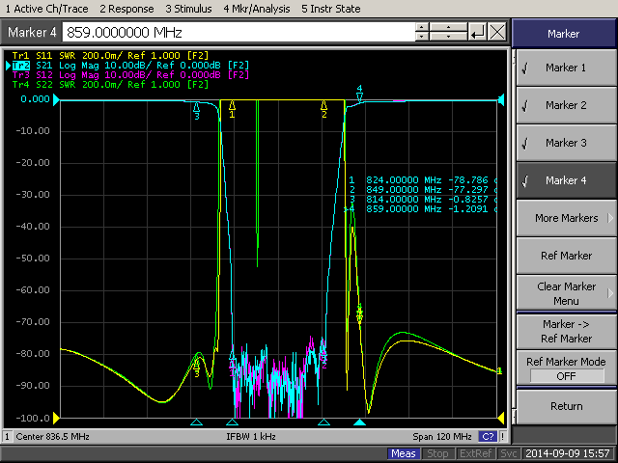Screen dimensions: 618x463
Task: Click the filled marker 4 triangle on bottom axis
Action: (359, 422)
